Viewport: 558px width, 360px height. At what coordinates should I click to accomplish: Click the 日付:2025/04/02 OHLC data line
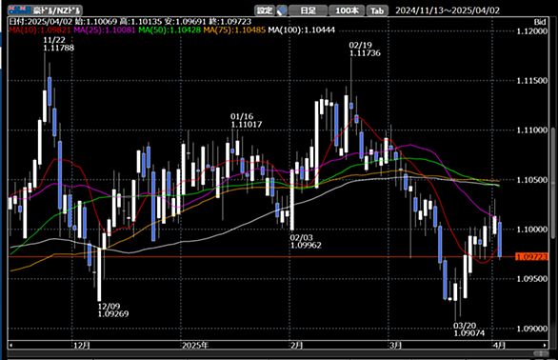tap(130, 22)
